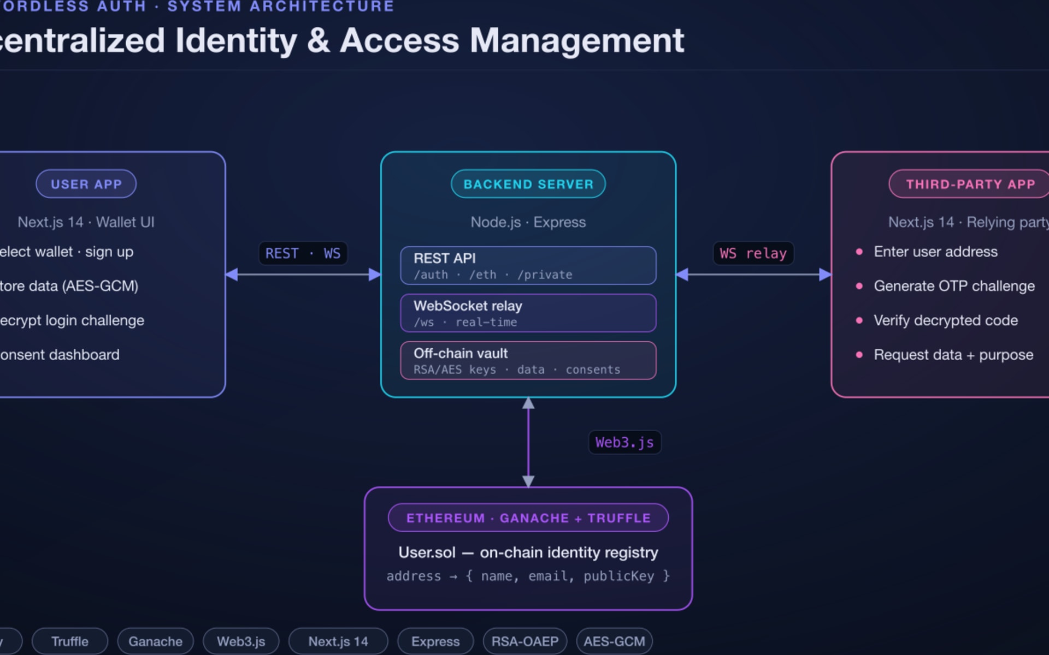The width and height of the screenshot is (1049, 655).
Task: Click 'decrypt login challenge' item
Action: [72, 320]
